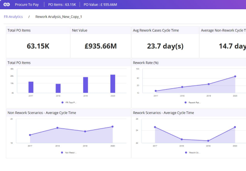
Task: Select Rework Analysis_New_Copy_1 breadcrumb
Action: pyautogui.click(x=59, y=17)
